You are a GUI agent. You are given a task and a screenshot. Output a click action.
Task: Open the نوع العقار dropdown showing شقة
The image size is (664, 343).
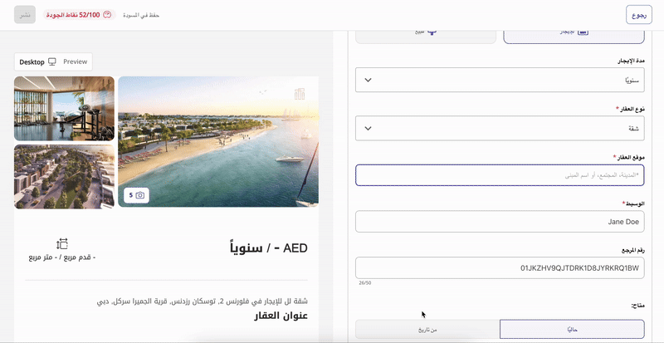pyautogui.click(x=500, y=128)
